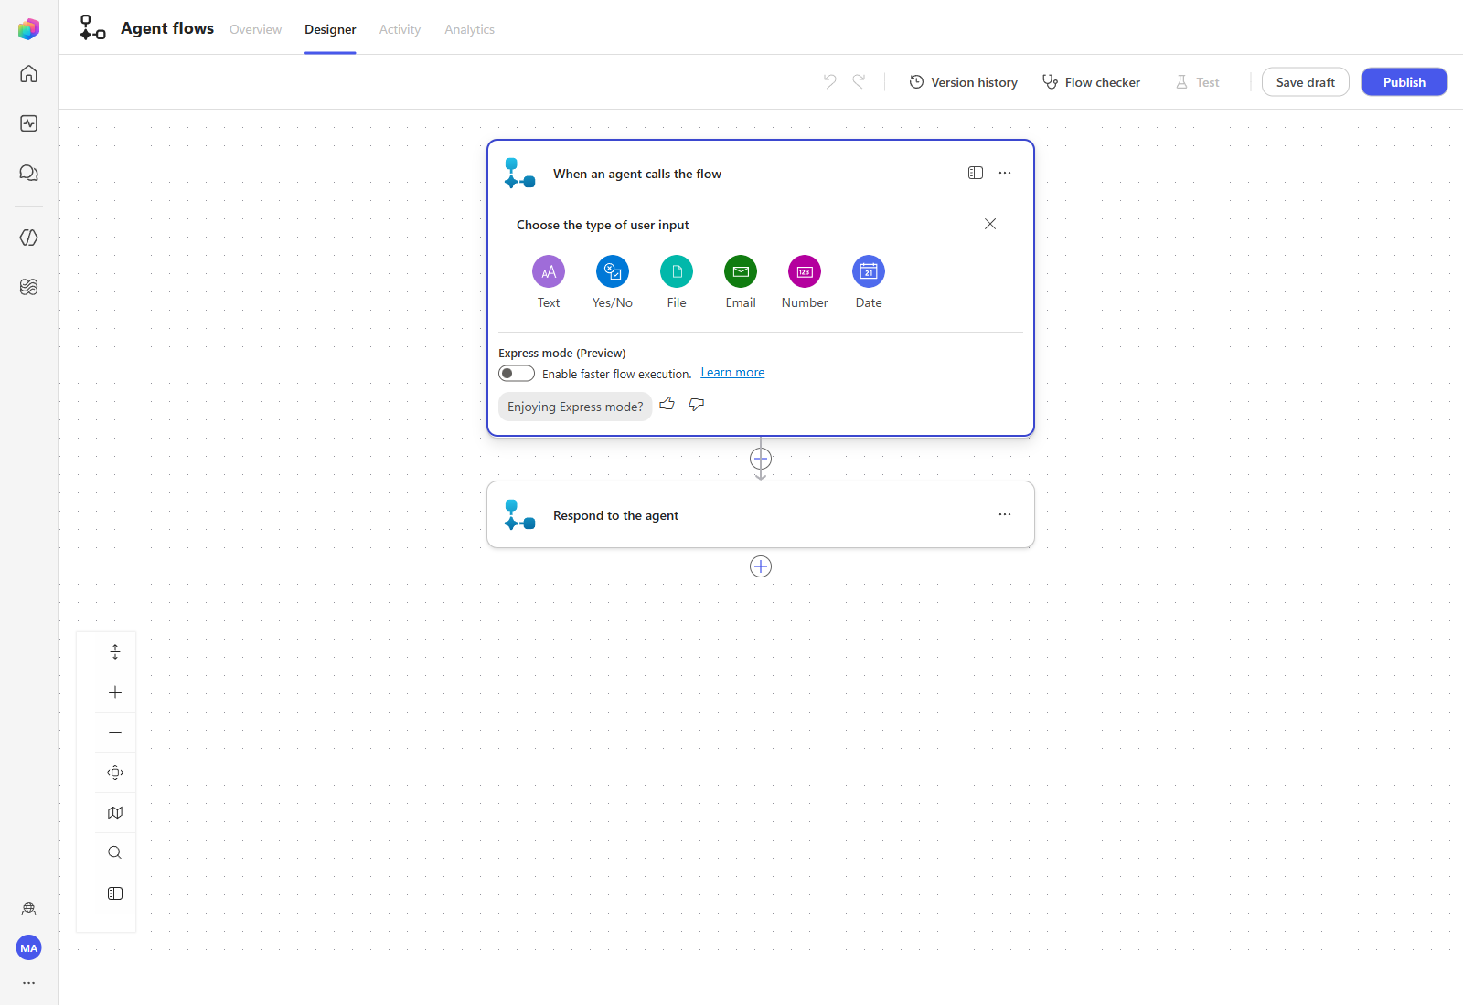Pick the File input type icon
This screenshot has width=1463, height=1005.
click(677, 271)
